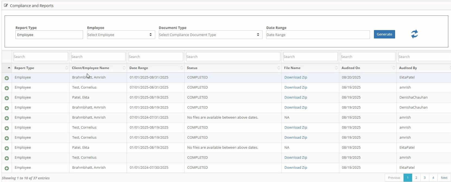Open the Select Employee dropdown
This screenshot has height=182, width=451.
(121, 35)
